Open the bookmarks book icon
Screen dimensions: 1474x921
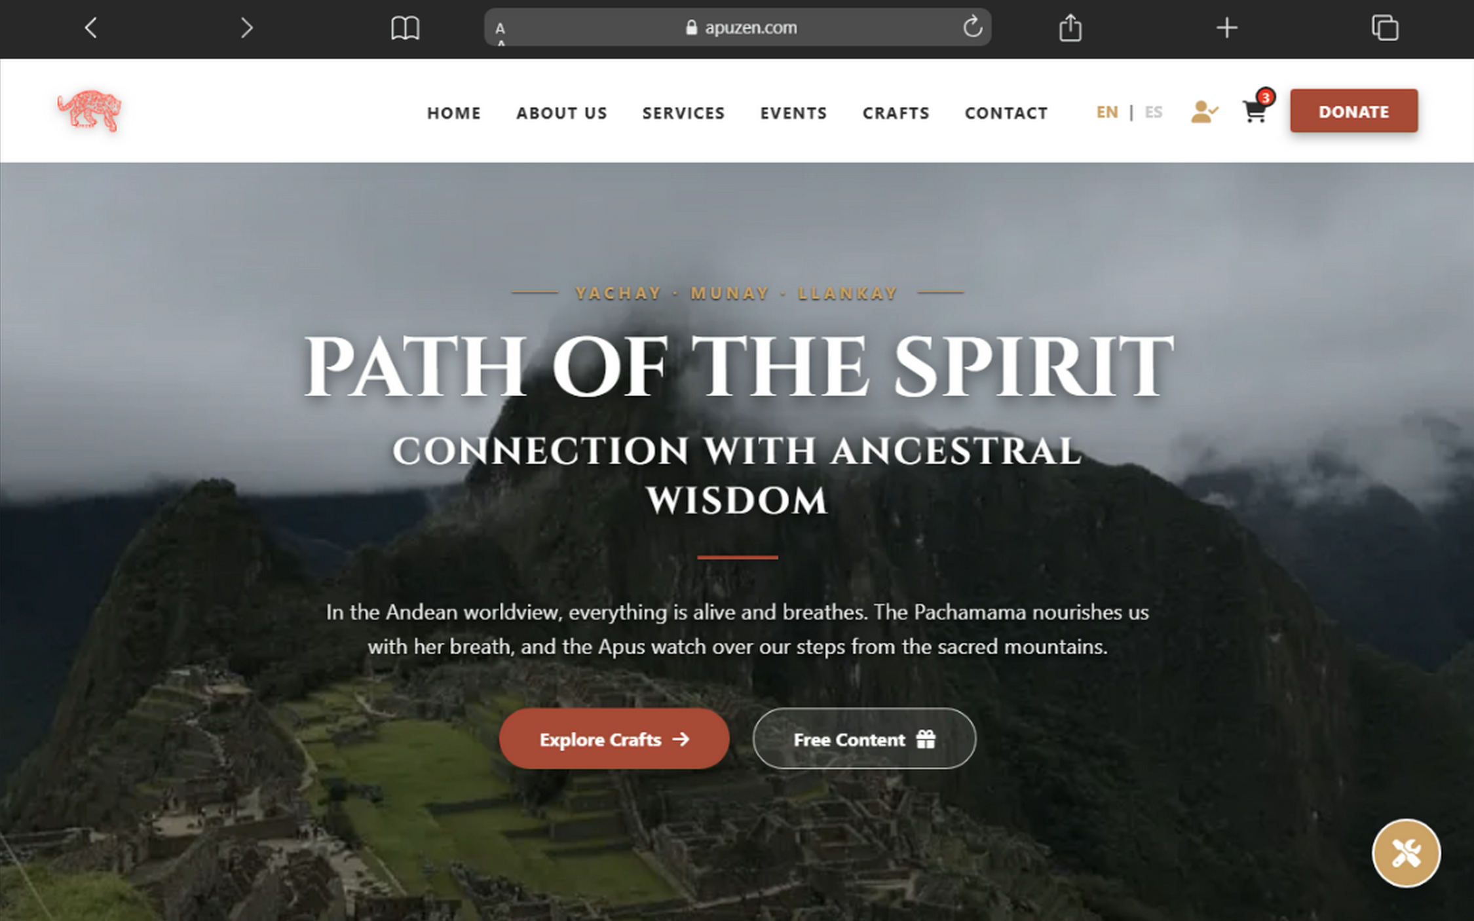coord(405,28)
